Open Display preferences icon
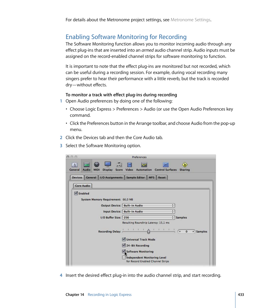Viewport: 257px width, 308px height. pyautogui.click(x=107, y=167)
